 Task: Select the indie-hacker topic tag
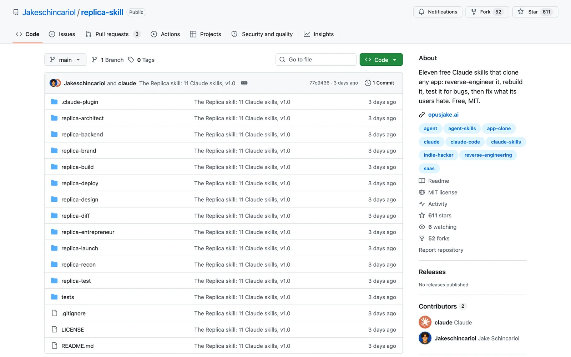click(x=439, y=155)
